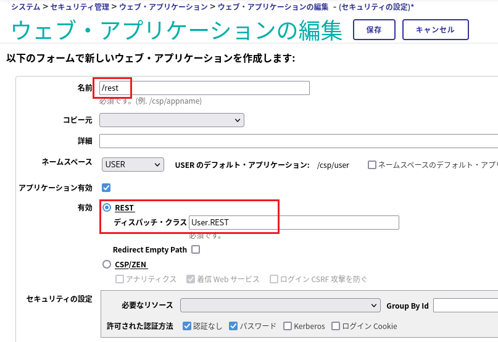Open the ネームスペース dropdown showing USER

pyautogui.click(x=132, y=164)
